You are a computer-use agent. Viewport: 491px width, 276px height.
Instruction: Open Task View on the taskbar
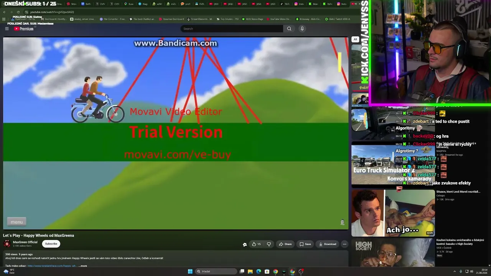tap(242, 271)
